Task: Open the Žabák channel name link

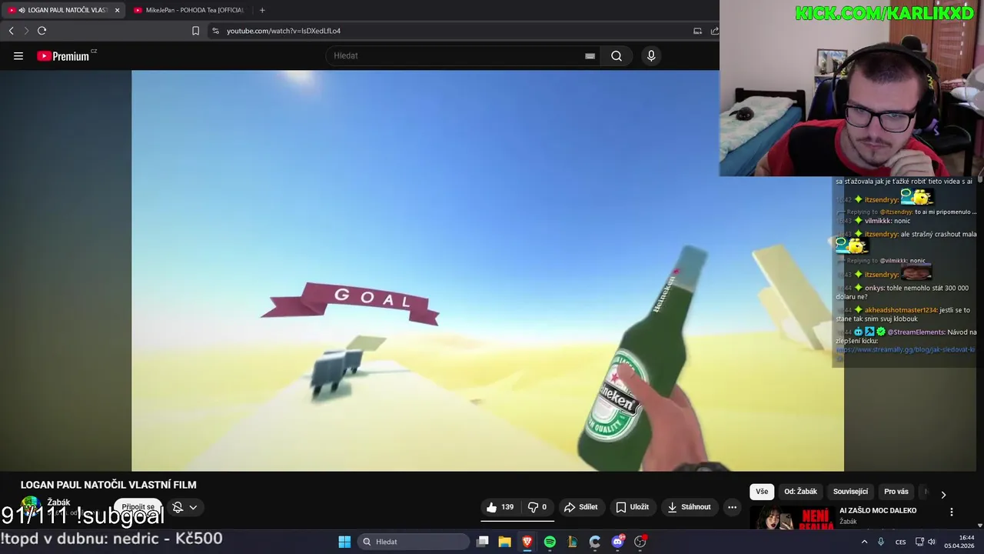Action: pos(58,502)
